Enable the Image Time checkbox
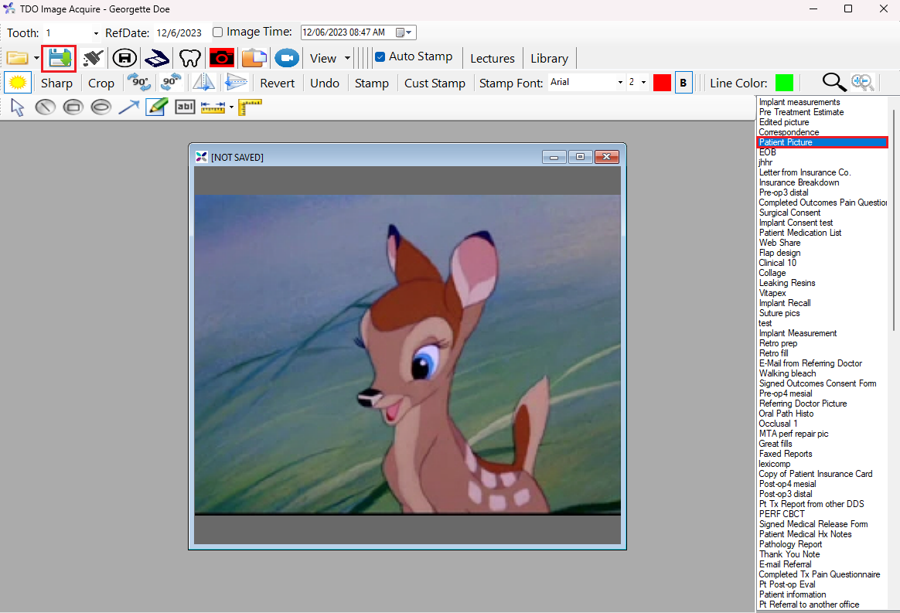The image size is (900, 613). coord(218,32)
